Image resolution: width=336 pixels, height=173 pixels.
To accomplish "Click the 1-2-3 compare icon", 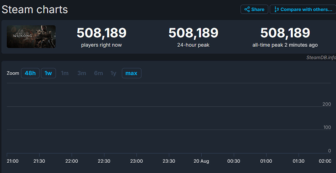I will [276, 9].
